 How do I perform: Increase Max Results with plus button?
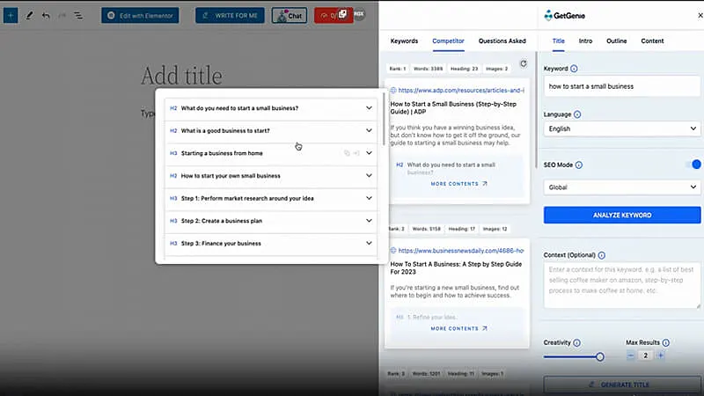(x=661, y=356)
